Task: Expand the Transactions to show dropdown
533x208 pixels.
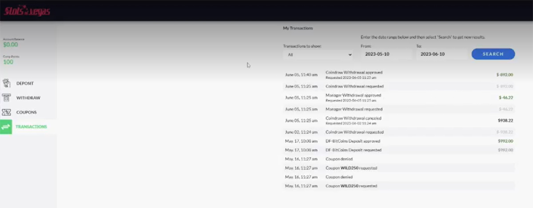Action: (318, 55)
